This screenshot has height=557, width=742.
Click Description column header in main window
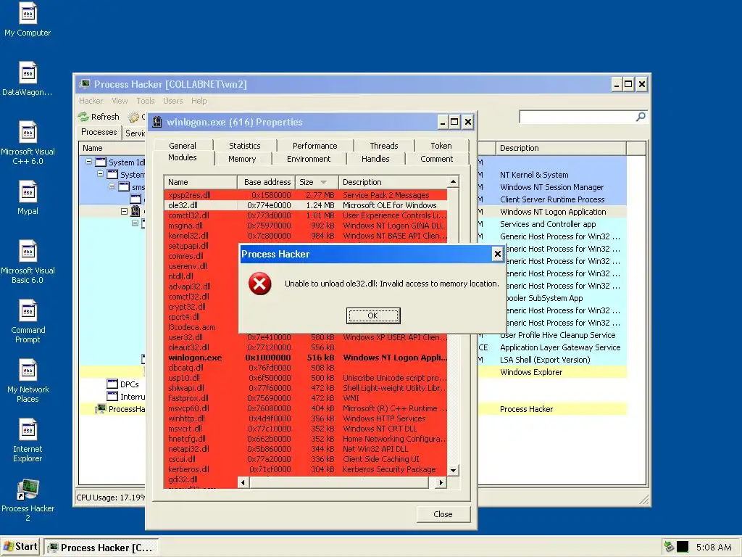(x=561, y=148)
